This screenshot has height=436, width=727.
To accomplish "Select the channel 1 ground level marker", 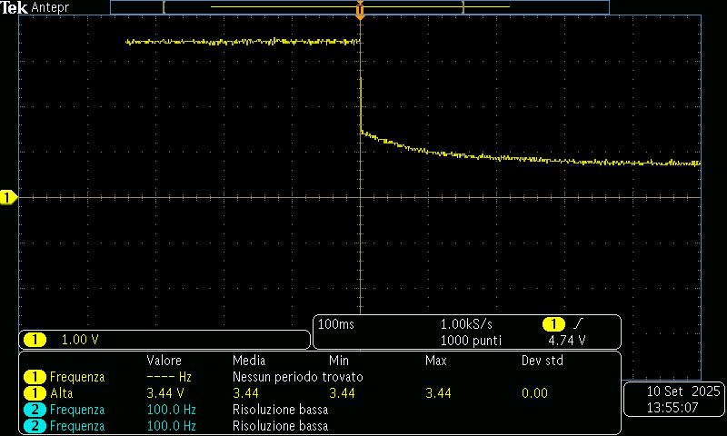I will point(8,197).
